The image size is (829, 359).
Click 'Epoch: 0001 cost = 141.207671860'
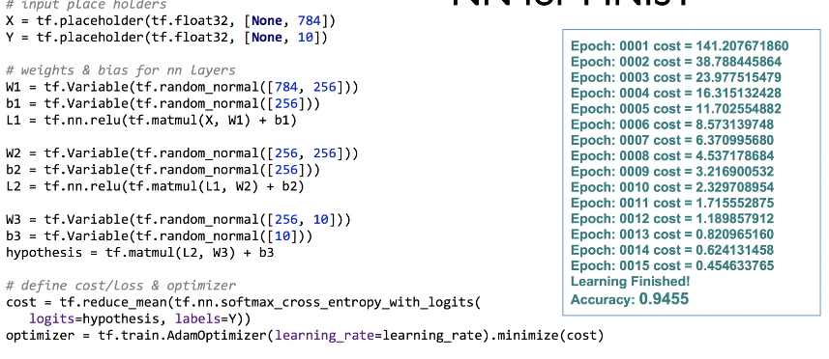(679, 46)
